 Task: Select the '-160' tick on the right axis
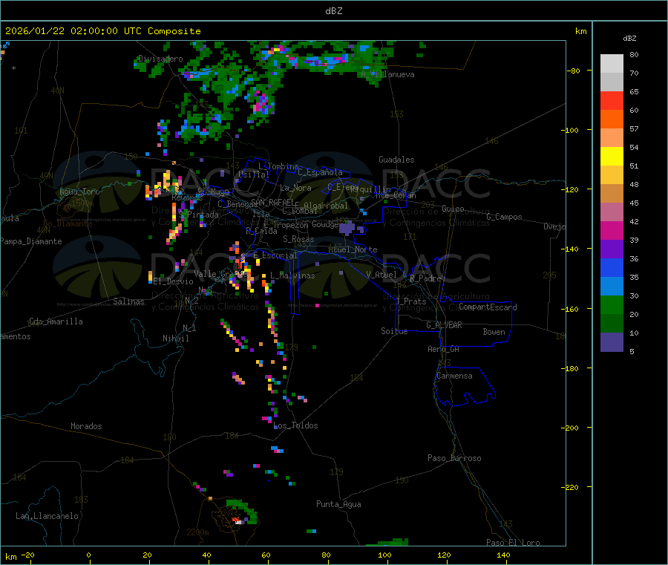tap(569, 309)
